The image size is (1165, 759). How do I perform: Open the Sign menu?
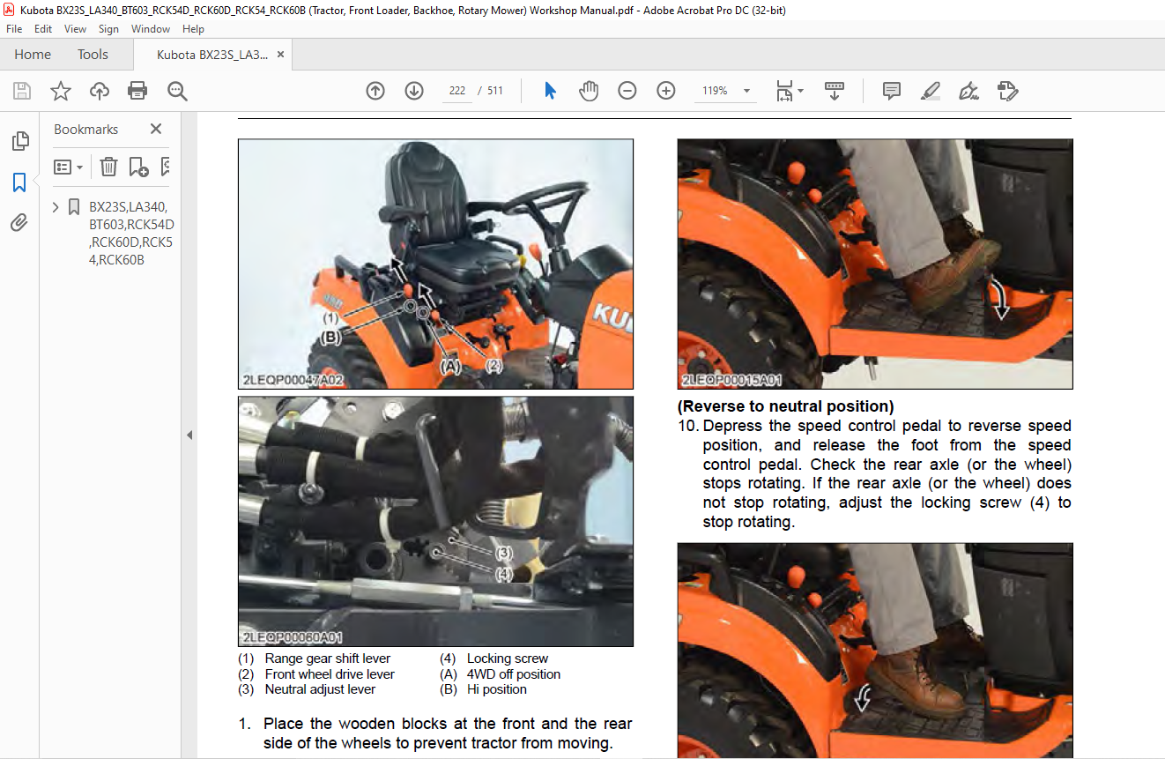click(108, 29)
